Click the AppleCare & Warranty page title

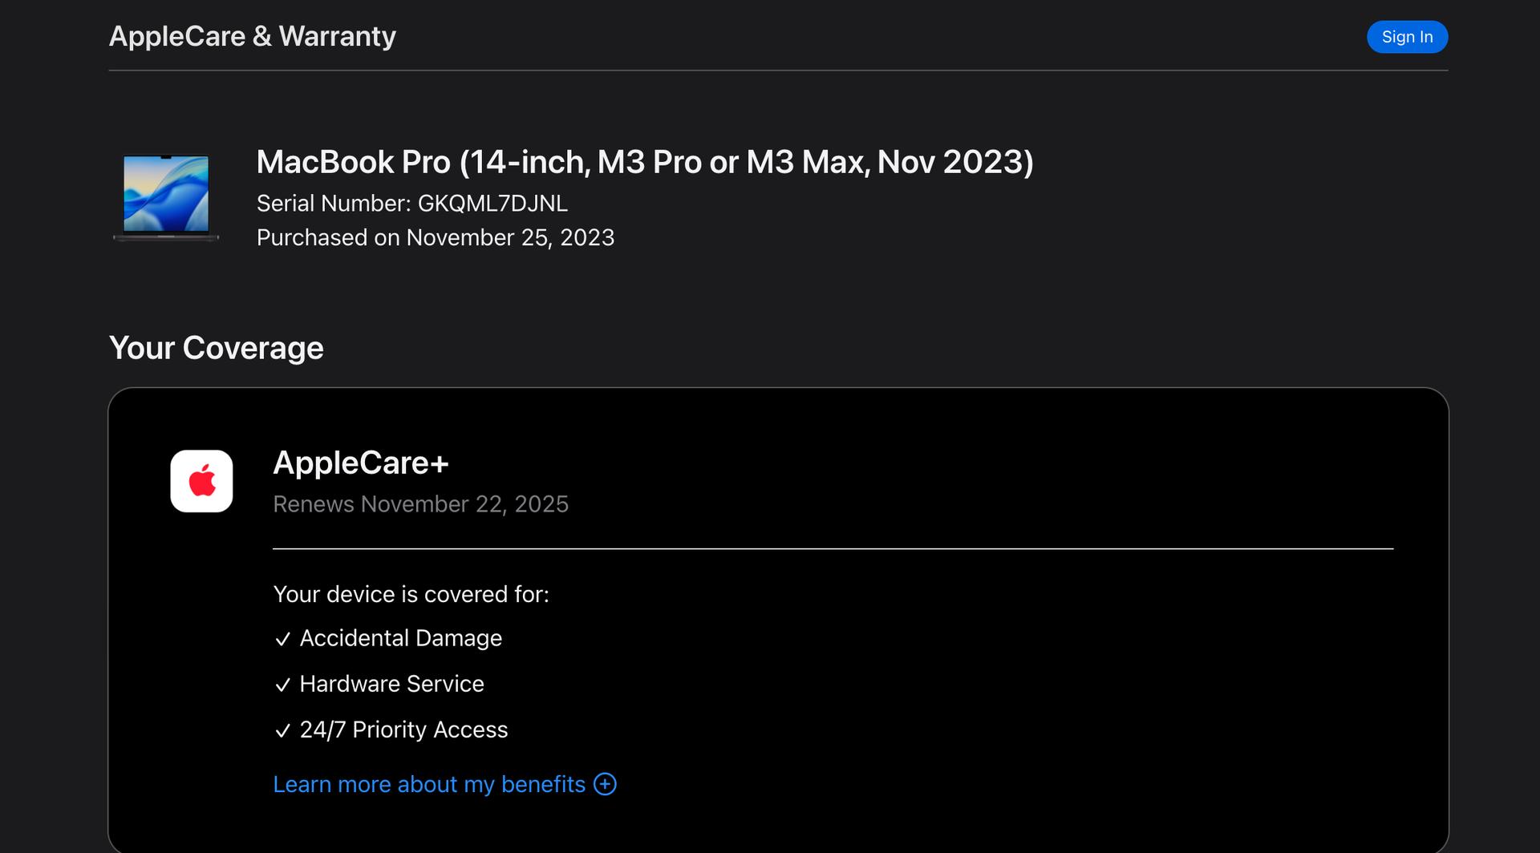(252, 36)
